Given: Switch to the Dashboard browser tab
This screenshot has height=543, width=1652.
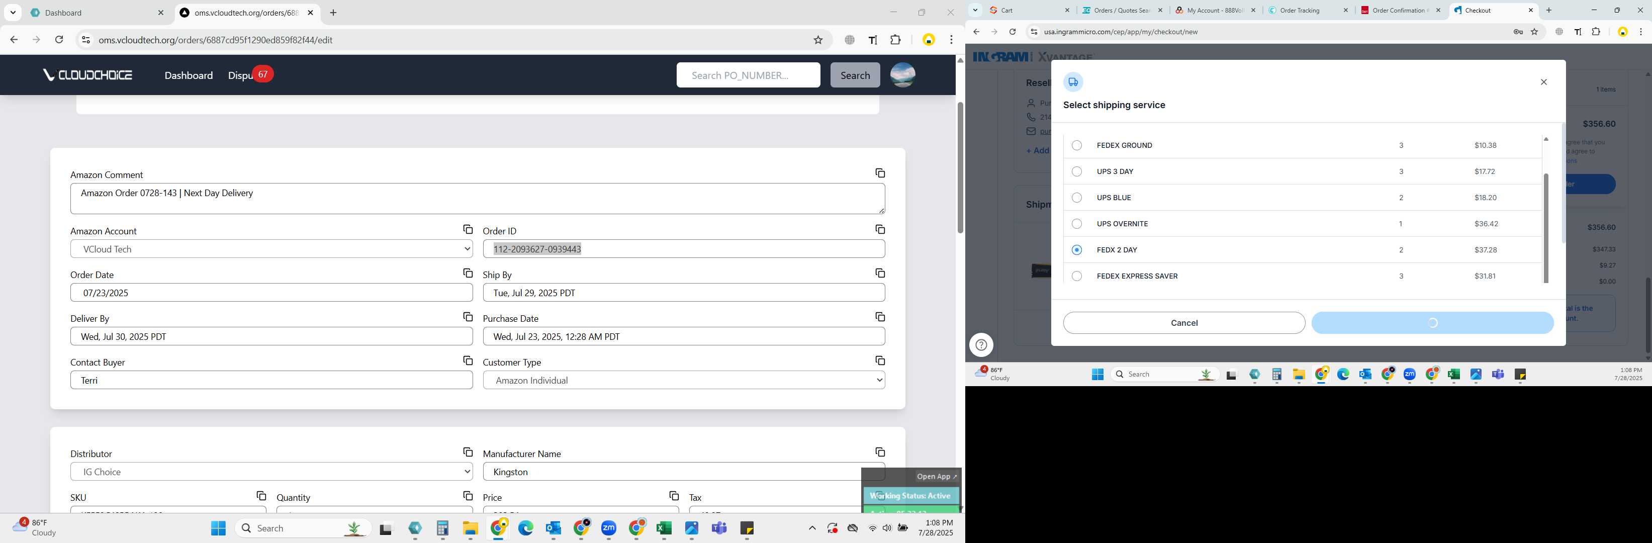Looking at the screenshot, I should [98, 13].
